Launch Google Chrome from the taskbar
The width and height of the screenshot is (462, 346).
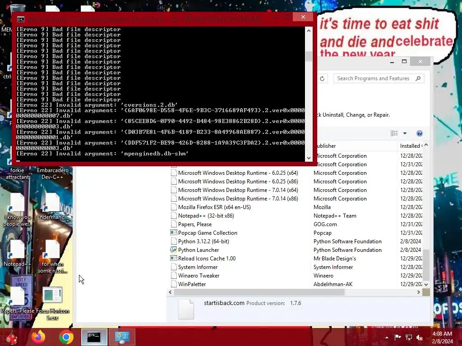tap(66, 337)
